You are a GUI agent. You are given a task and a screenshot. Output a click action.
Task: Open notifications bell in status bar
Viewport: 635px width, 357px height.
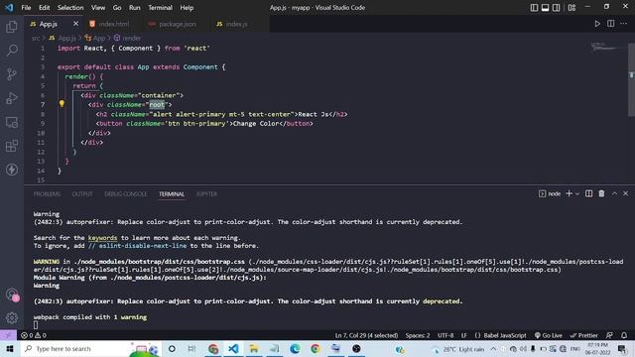(624, 335)
